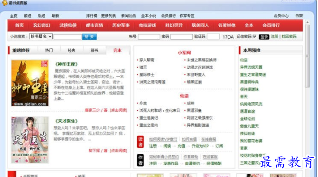This screenshot has height=177, width=318.
Task: Open 活死人的黎明：生化末日 link
Action: 159,110
